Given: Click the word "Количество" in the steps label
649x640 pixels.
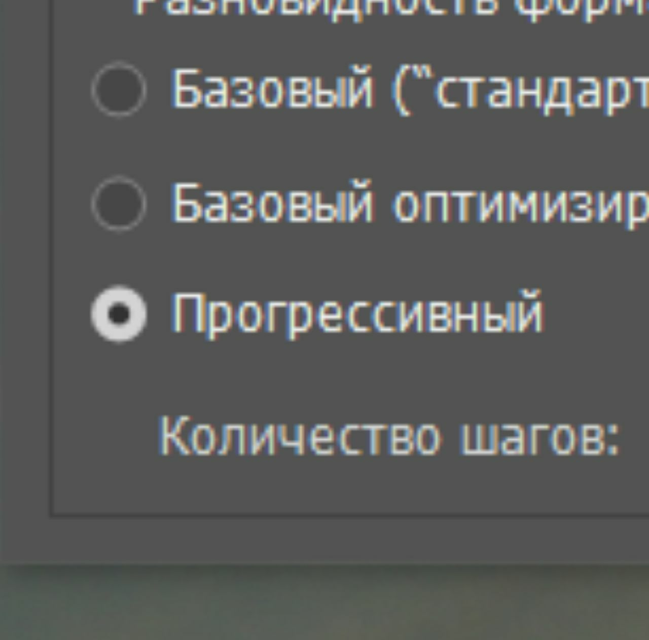Looking at the screenshot, I should coord(300,434).
